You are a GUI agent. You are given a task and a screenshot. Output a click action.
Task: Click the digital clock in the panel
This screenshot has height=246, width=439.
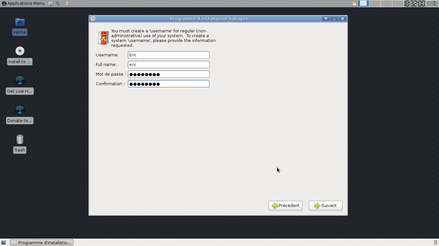tap(415, 4)
